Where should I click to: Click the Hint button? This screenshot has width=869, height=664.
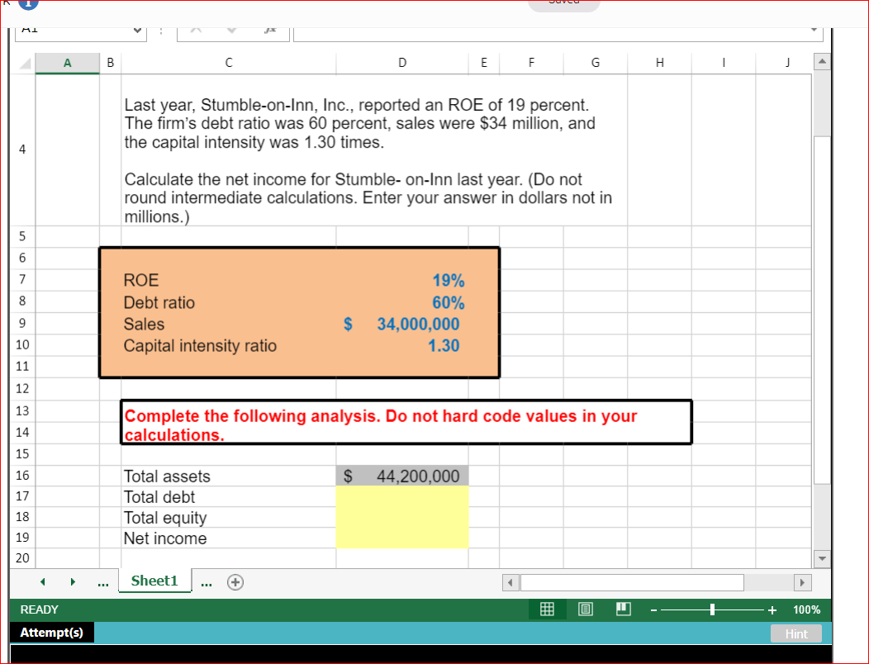coord(796,633)
